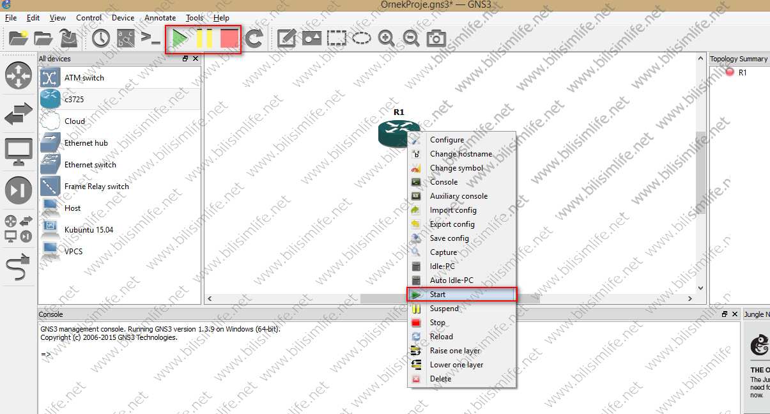Open the Tools menu
The width and height of the screenshot is (770, 414).
(195, 18)
